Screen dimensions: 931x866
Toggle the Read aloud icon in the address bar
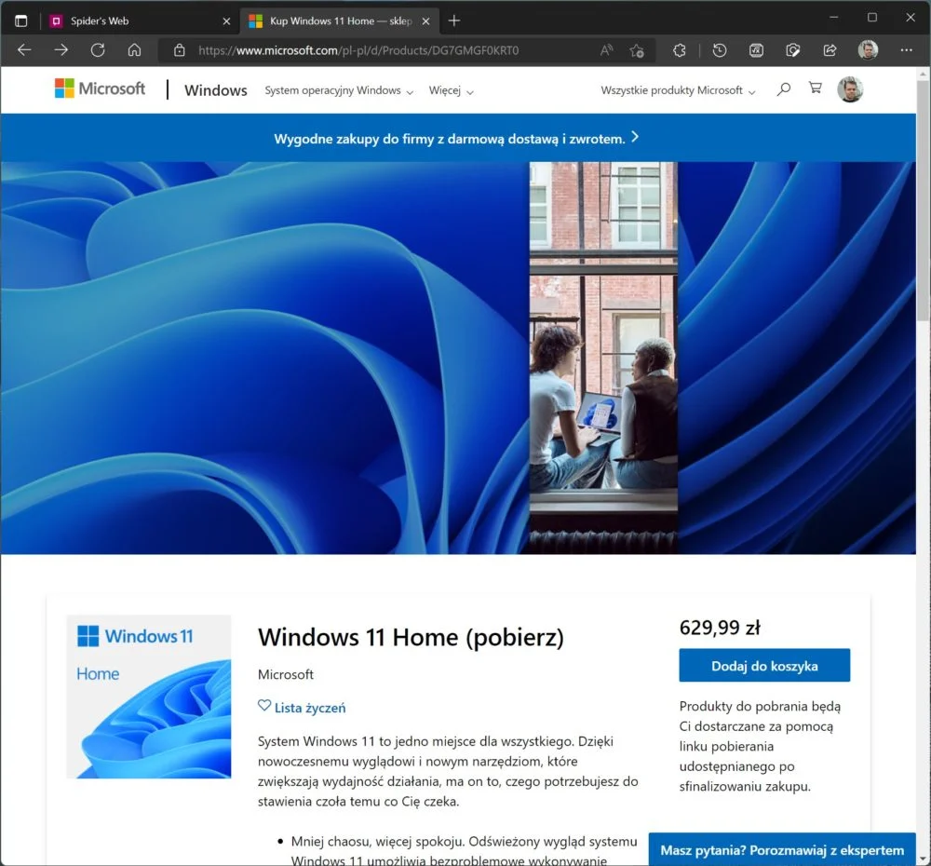coord(606,50)
